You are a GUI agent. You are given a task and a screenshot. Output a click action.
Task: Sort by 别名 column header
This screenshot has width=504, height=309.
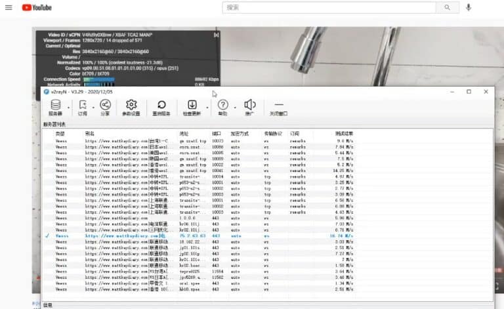90,133
